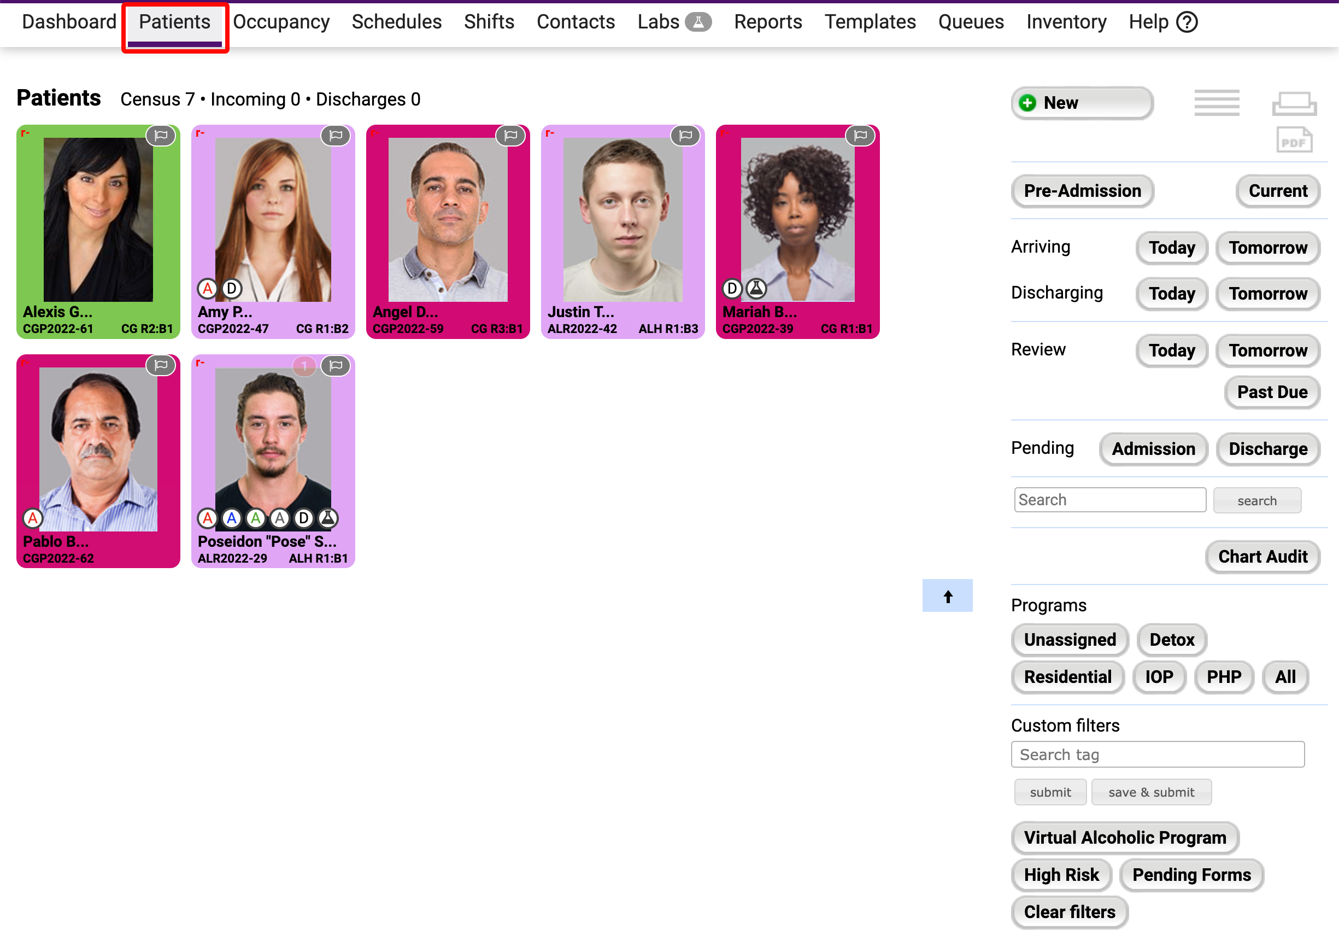Click the New patient button
1339x935 pixels.
(x=1081, y=103)
